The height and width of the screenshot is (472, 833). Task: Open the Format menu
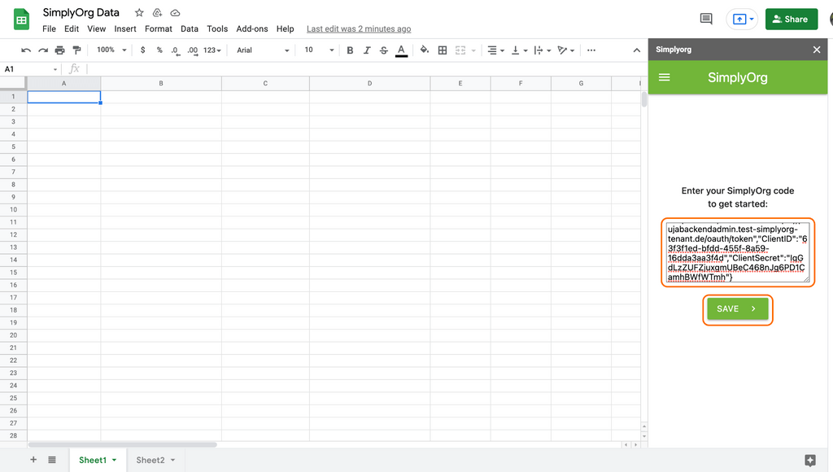(x=159, y=28)
